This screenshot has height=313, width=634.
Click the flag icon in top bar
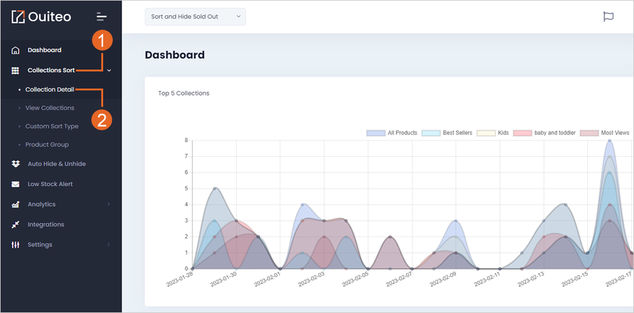point(608,16)
